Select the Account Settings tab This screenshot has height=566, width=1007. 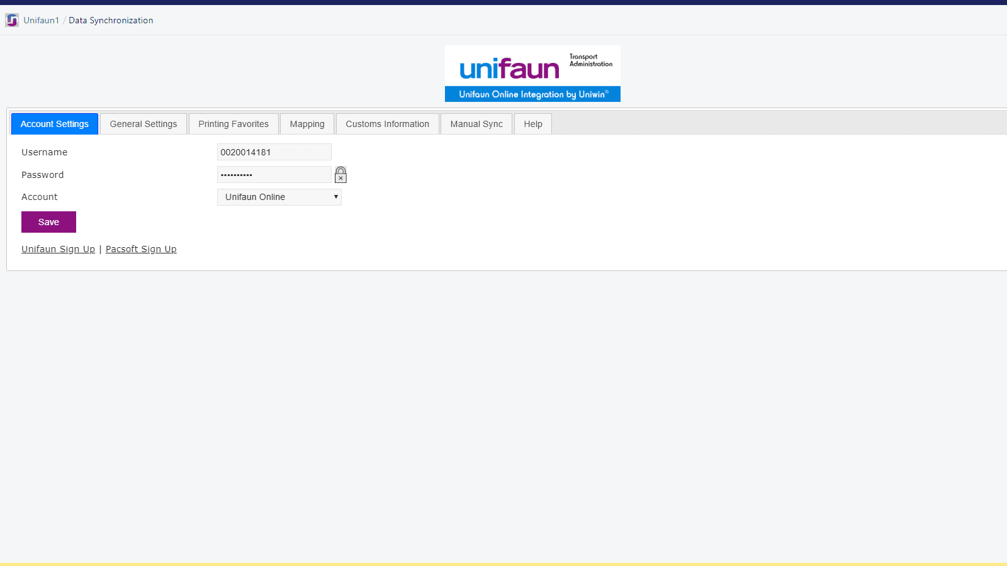tap(54, 123)
